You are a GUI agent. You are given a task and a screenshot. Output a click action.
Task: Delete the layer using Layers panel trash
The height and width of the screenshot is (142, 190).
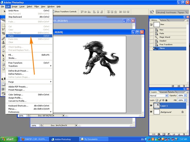184,134
